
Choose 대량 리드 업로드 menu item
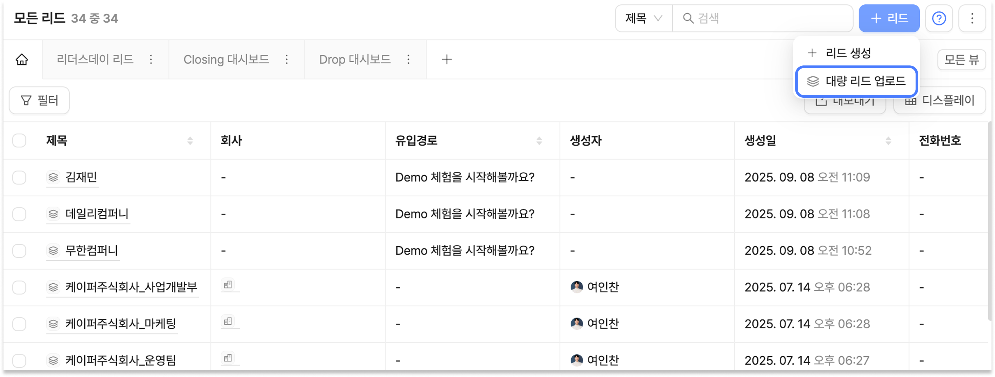856,81
